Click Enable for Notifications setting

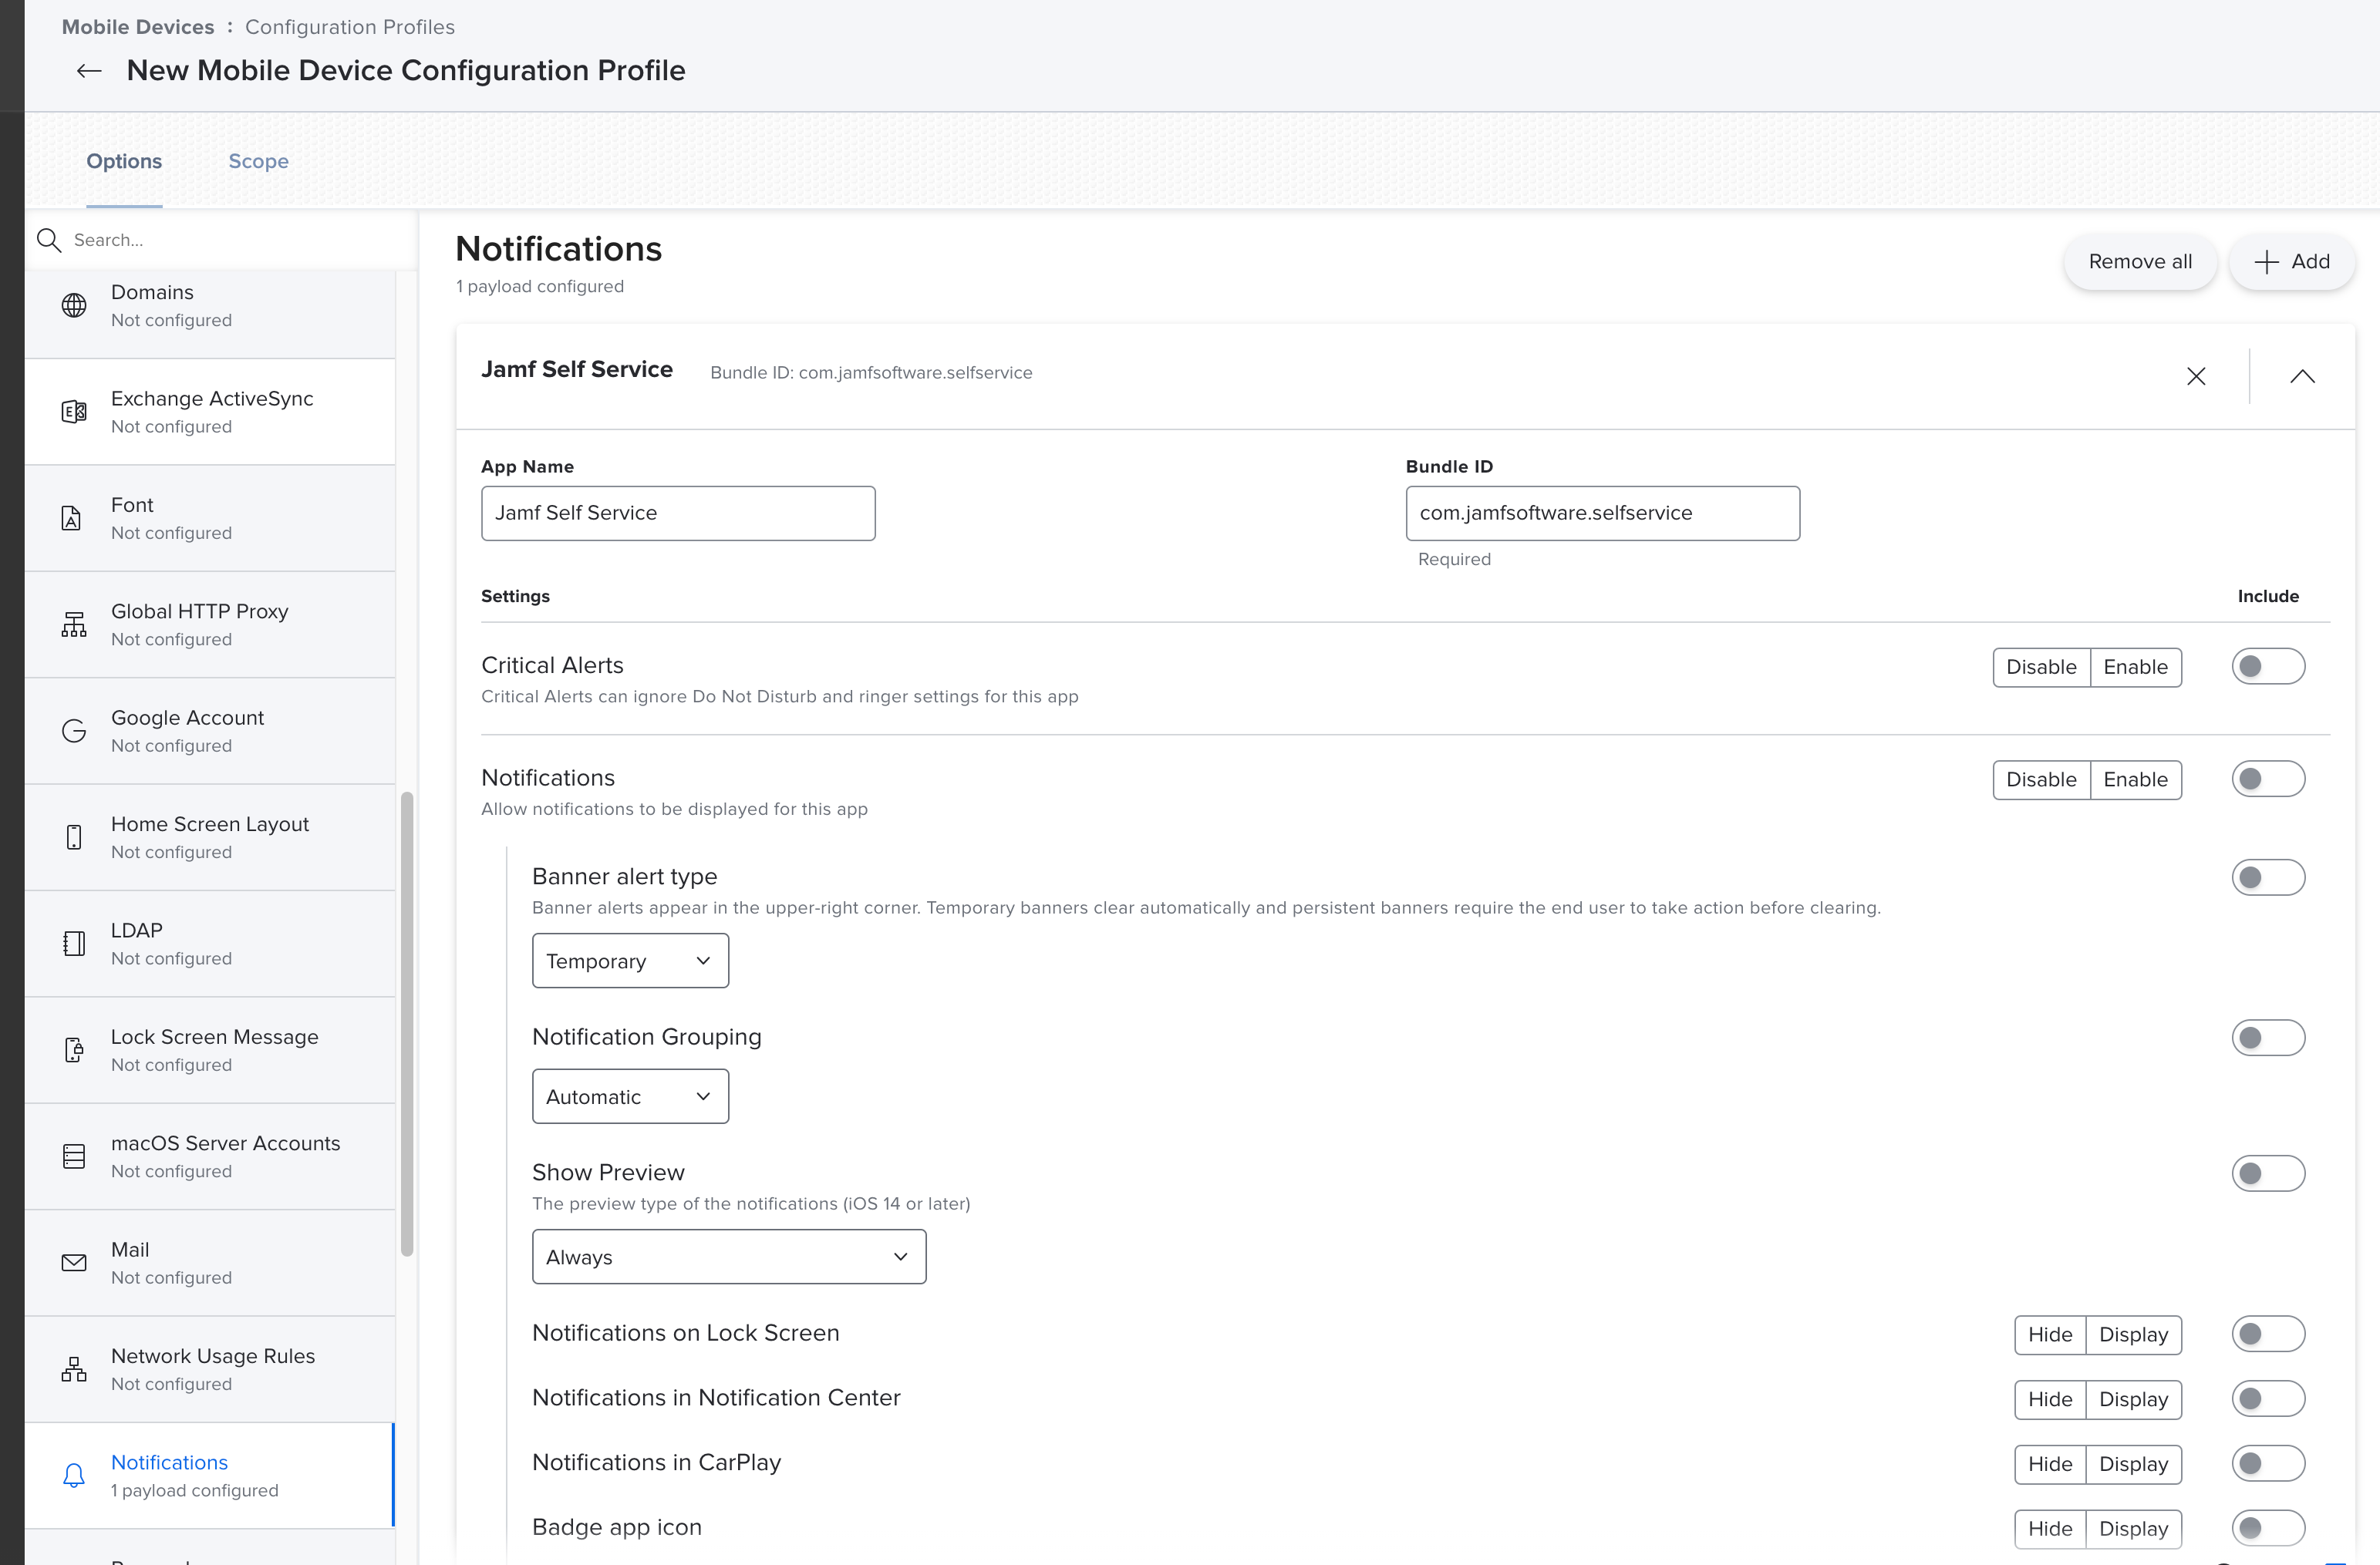point(2136,780)
